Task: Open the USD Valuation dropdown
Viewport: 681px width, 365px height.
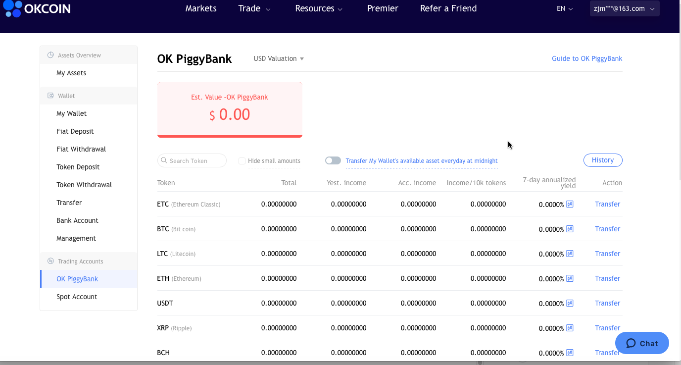Action: pos(278,58)
